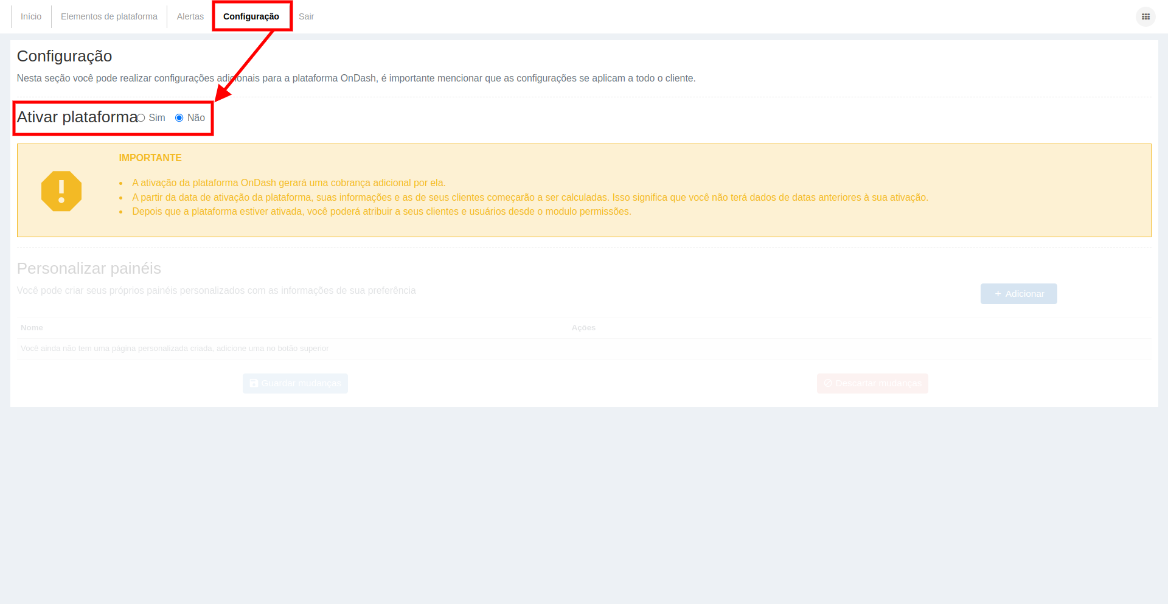Open Elementos de plataforma tab
This screenshot has height=604, width=1168.
click(109, 16)
